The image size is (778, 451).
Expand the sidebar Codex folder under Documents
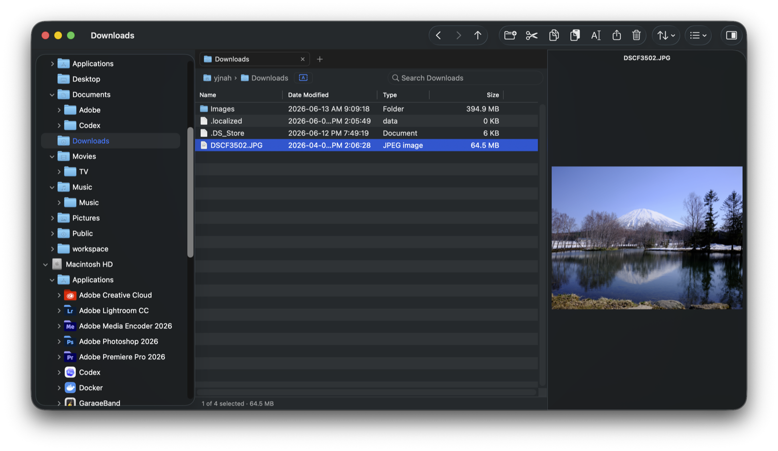pyautogui.click(x=59, y=126)
